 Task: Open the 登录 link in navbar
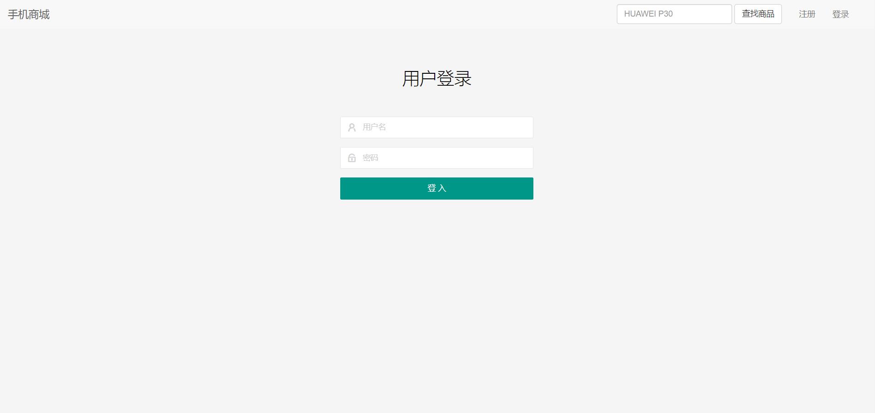840,14
